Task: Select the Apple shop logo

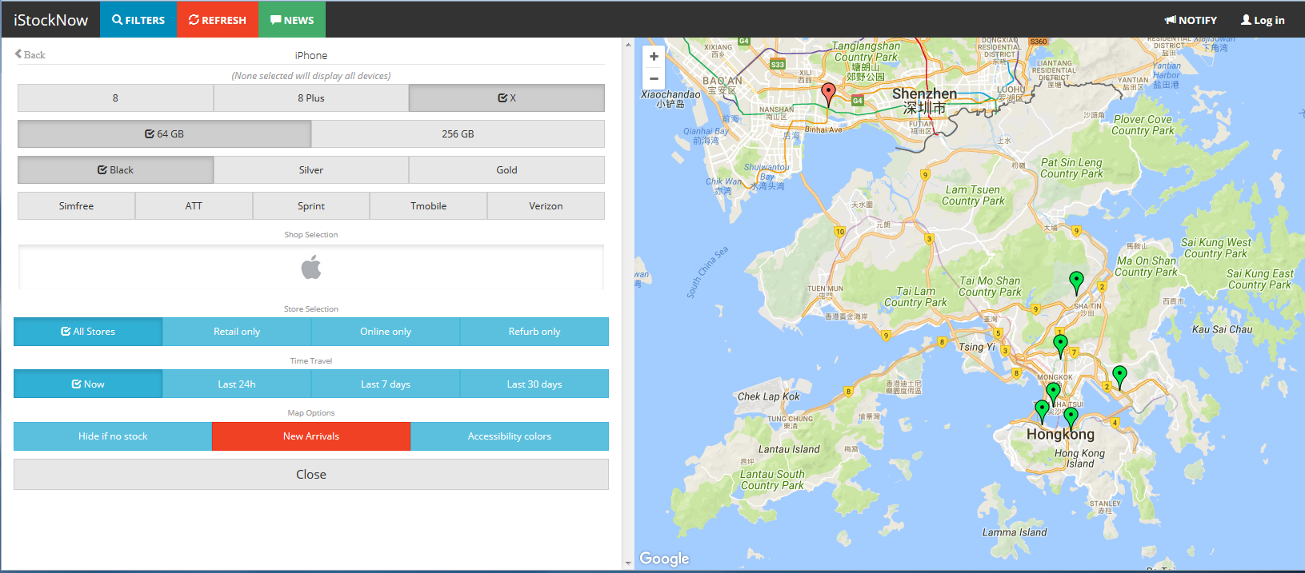Action: point(311,267)
